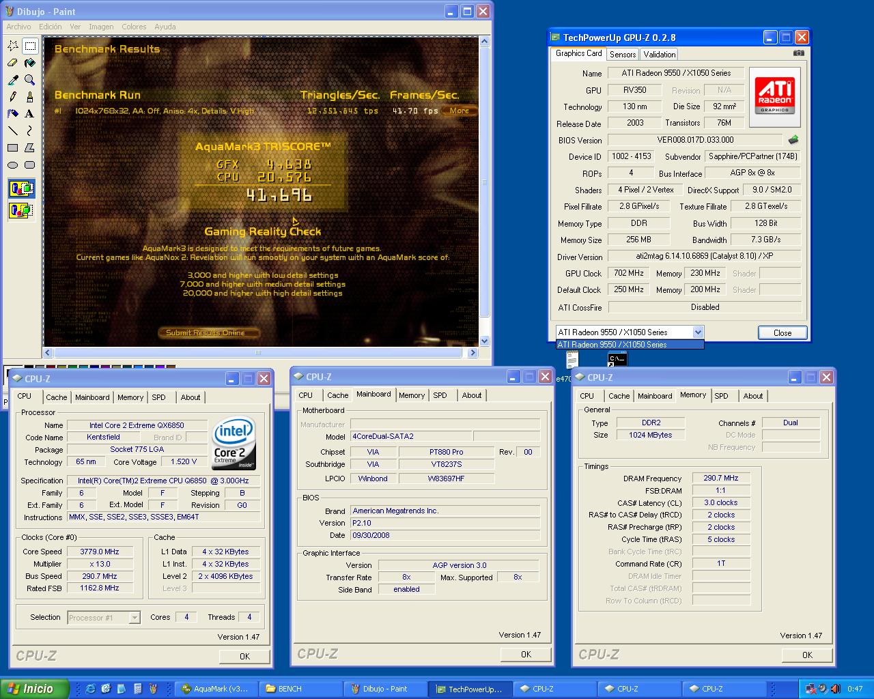Click the network disconnected tray icon
Screen dimensions: 874x699
810,689
